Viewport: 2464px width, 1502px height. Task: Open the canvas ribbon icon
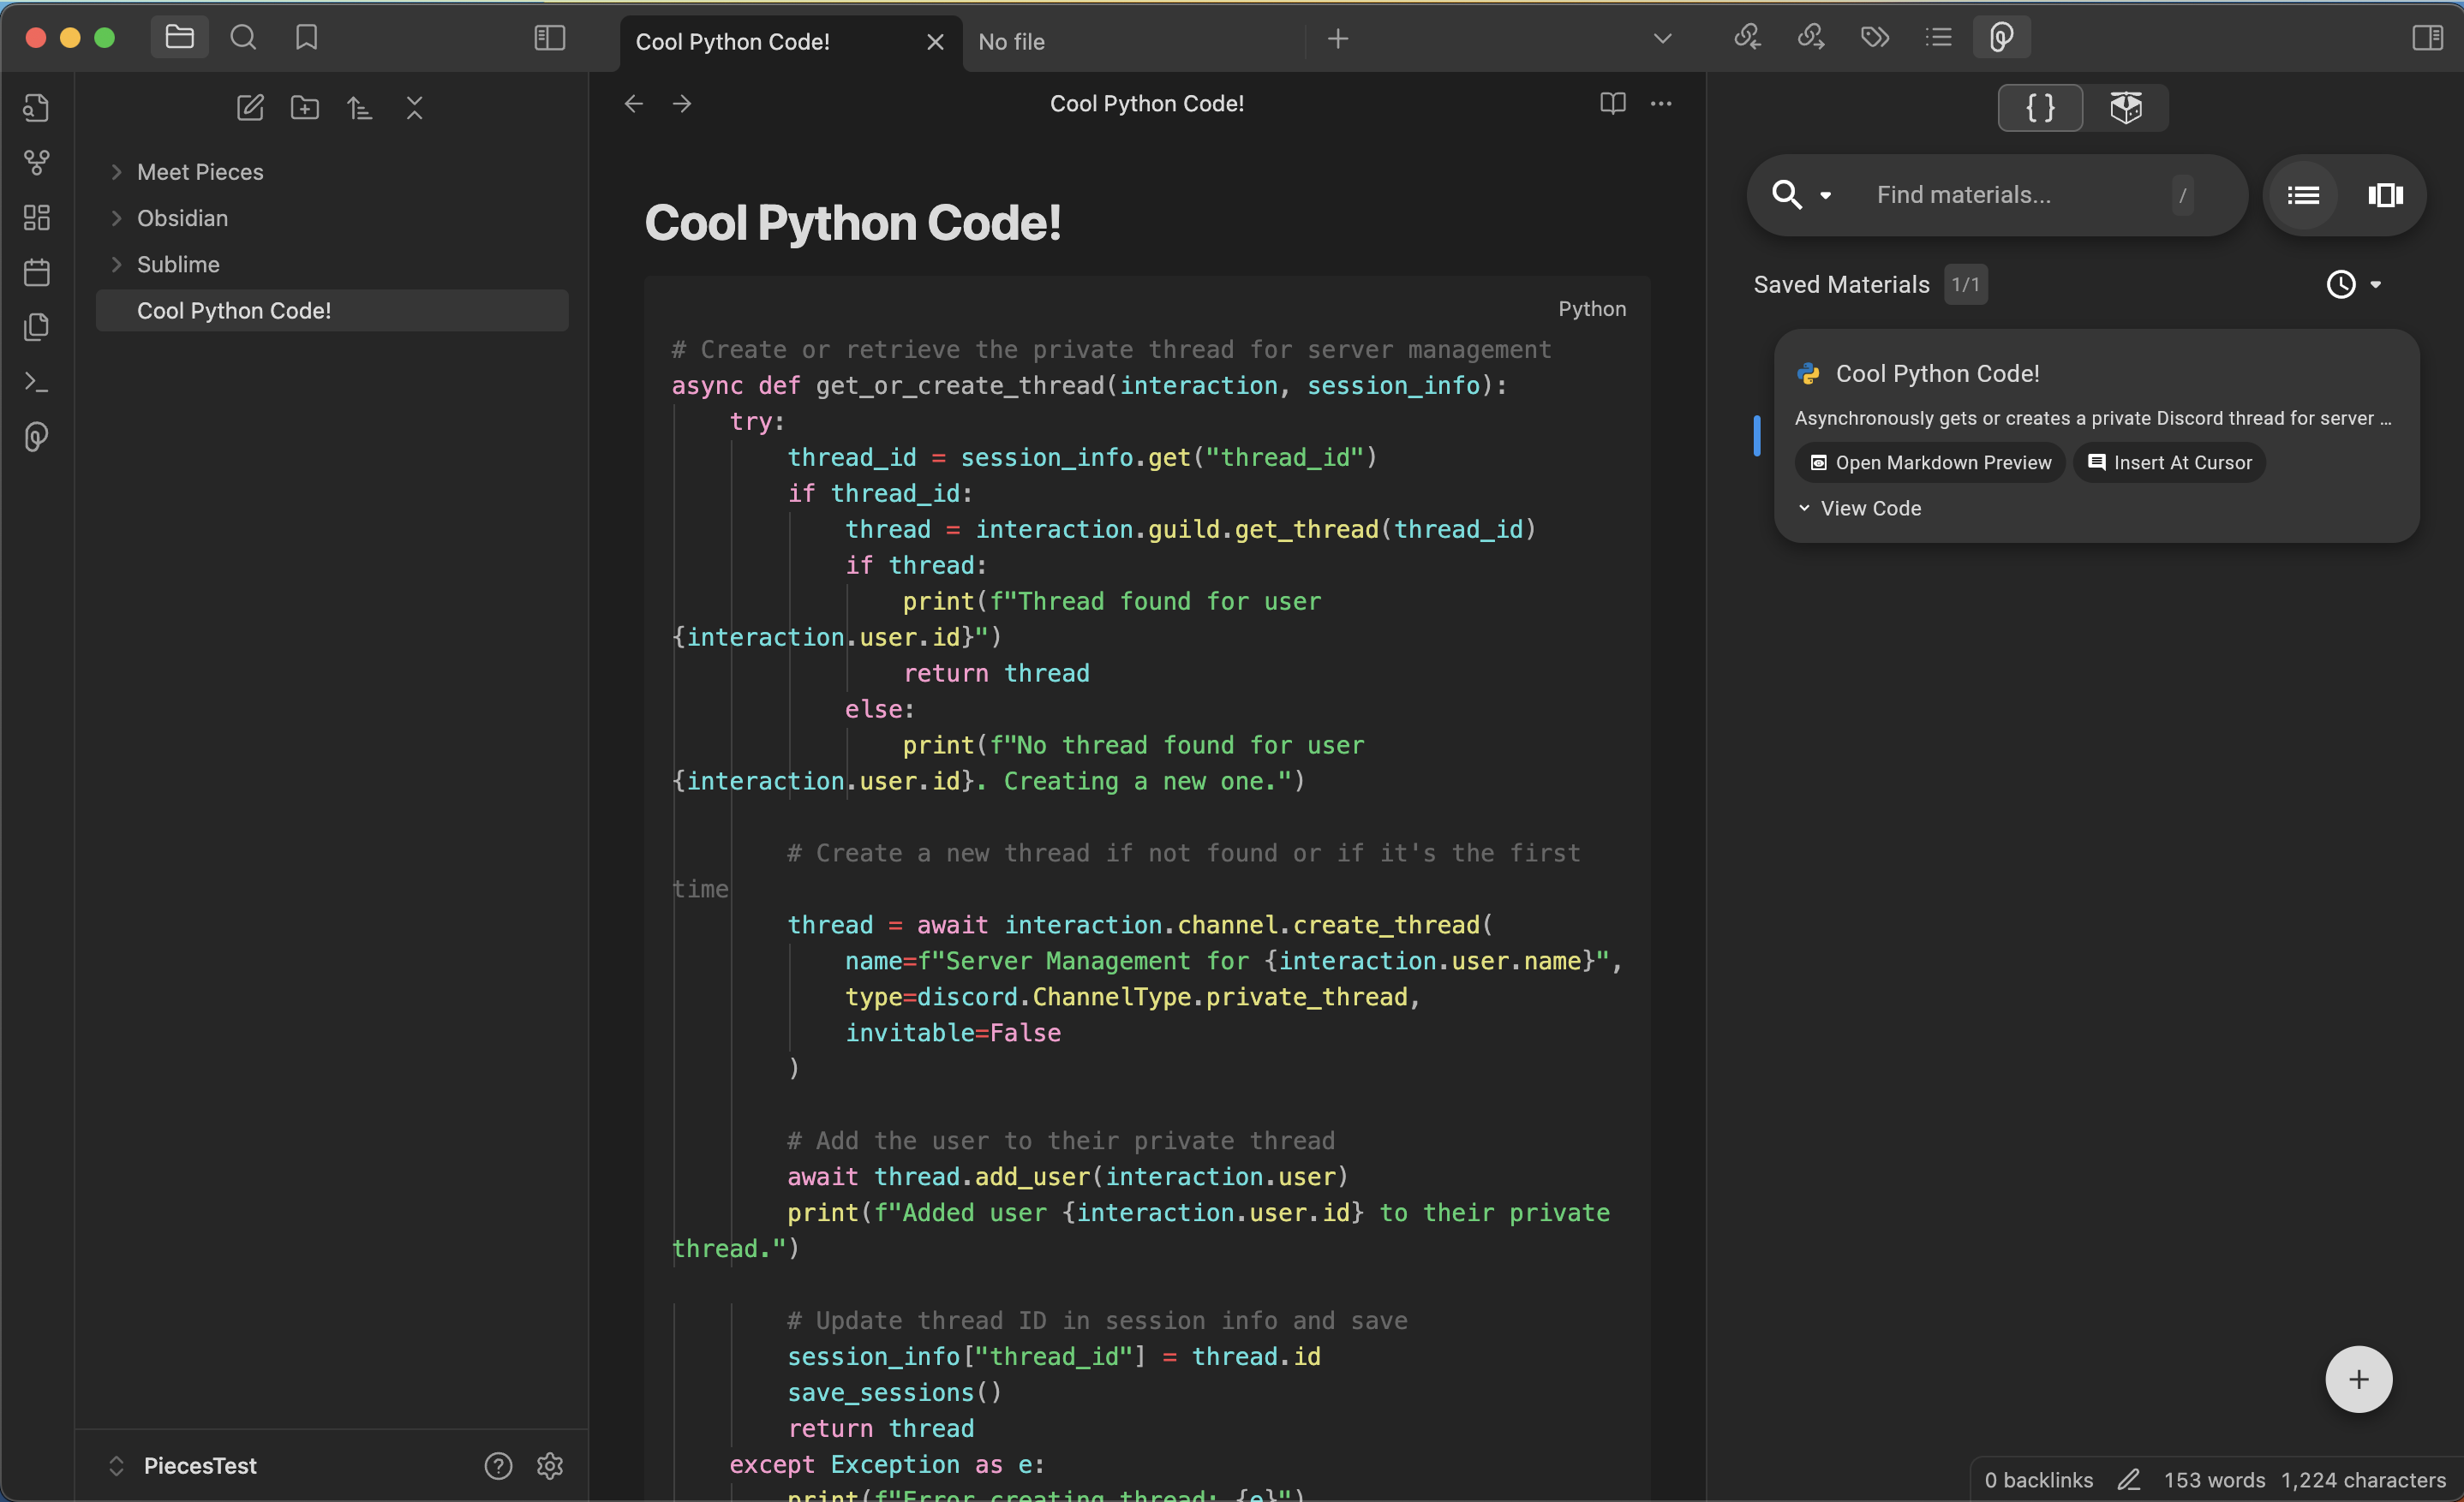click(37, 217)
